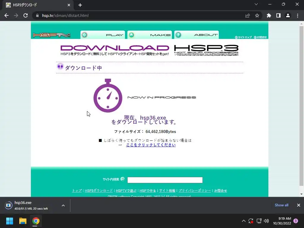Open the HSPTVで遊ぶ footer link
This screenshot has height=228, width=304.
(126, 191)
